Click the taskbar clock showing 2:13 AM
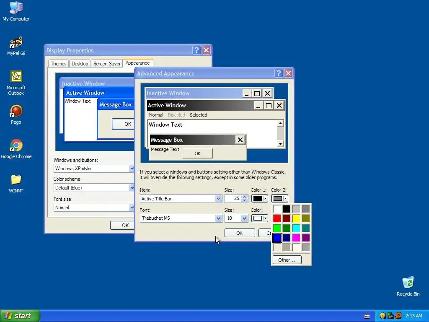429x322 pixels. pyautogui.click(x=413, y=316)
